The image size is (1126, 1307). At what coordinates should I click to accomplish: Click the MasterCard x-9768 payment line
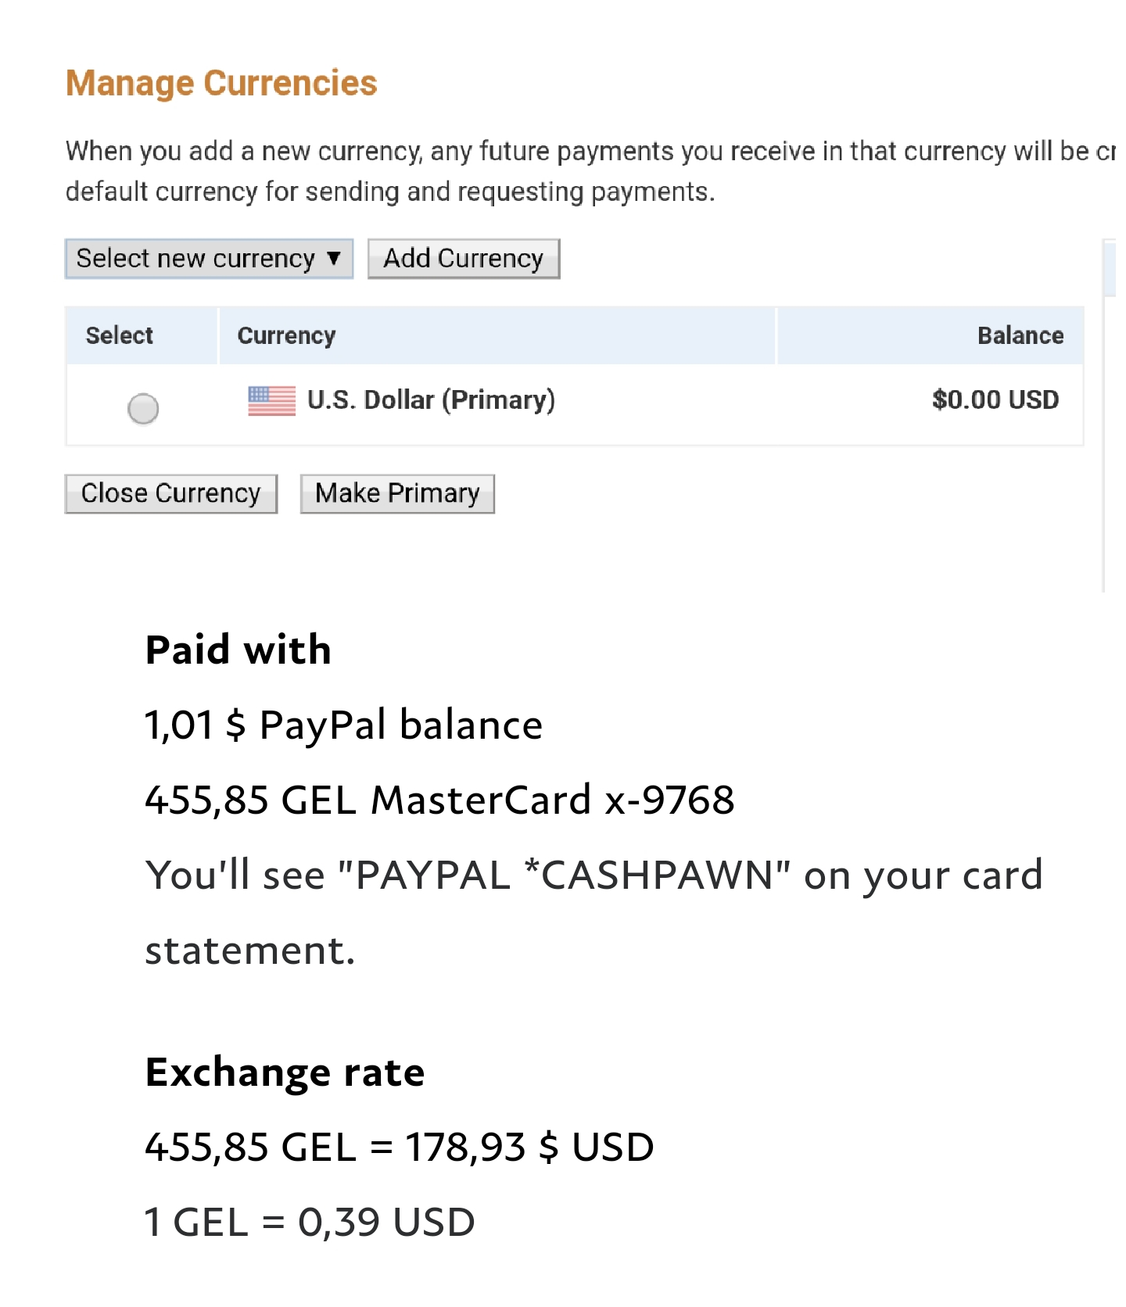coord(439,800)
